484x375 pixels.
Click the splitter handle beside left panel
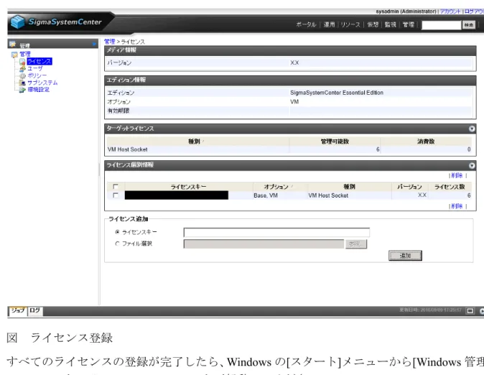[99, 170]
